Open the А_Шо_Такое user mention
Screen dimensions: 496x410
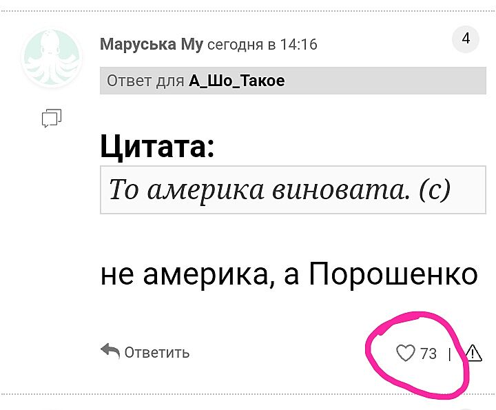tap(236, 81)
